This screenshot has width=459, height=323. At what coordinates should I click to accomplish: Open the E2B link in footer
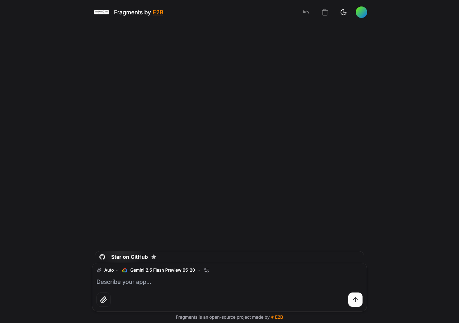click(x=277, y=317)
